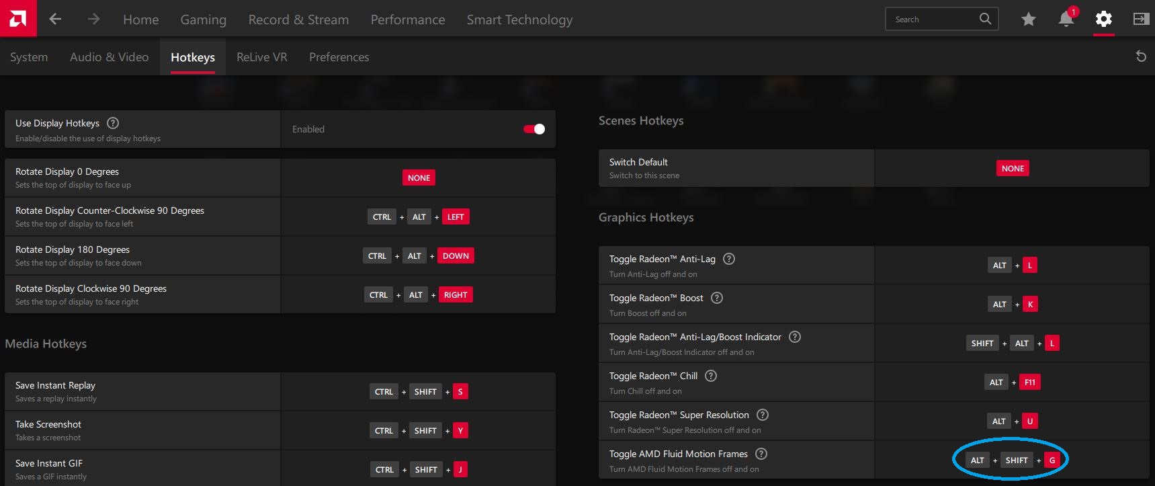Click the 'Media Hotkeys' heading
The width and height of the screenshot is (1155, 486).
coord(46,343)
